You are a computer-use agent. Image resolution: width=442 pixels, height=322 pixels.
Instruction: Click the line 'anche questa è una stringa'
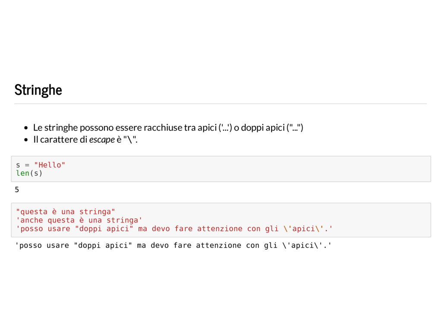point(79,220)
